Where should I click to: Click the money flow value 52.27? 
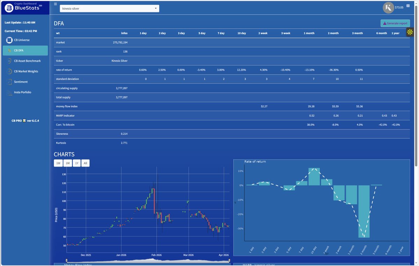[x=264, y=106]
